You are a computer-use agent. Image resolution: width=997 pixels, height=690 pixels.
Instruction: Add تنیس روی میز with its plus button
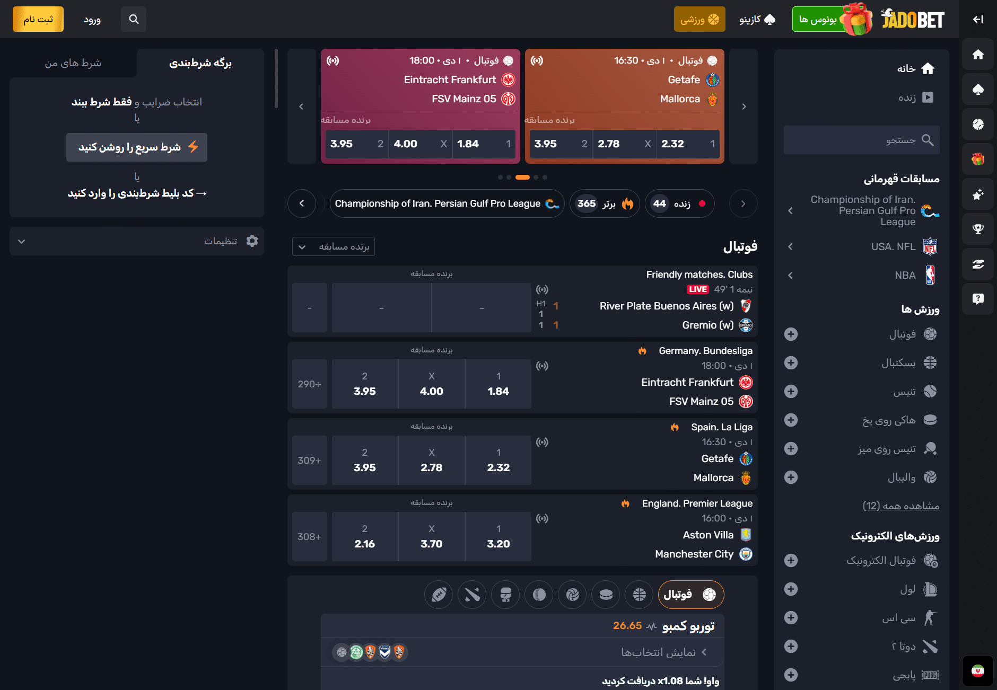(x=791, y=448)
